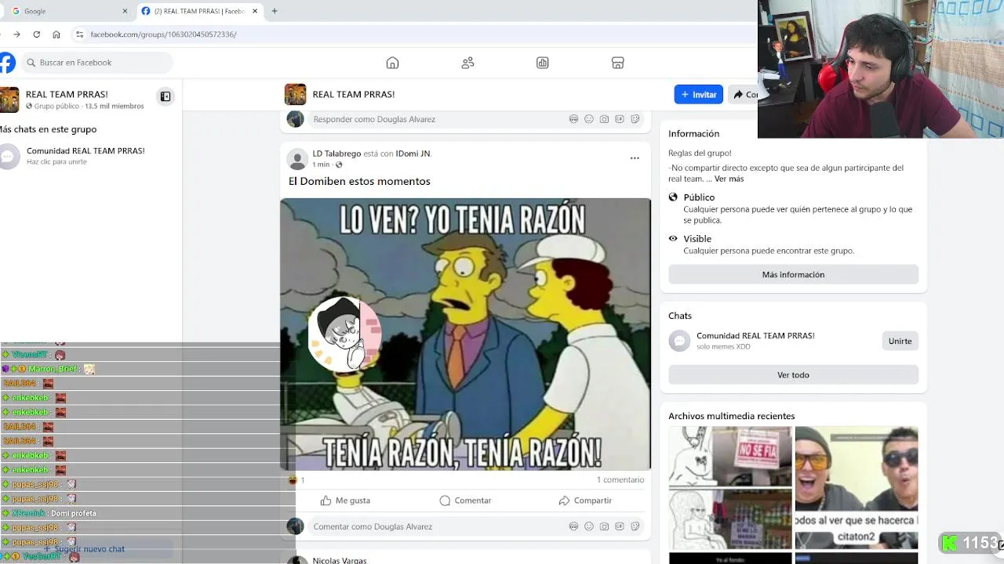The height and width of the screenshot is (564, 1004).
Task: Click the Buscar en Facebook search field
Action: pyautogui.click(x=97, y=63)
